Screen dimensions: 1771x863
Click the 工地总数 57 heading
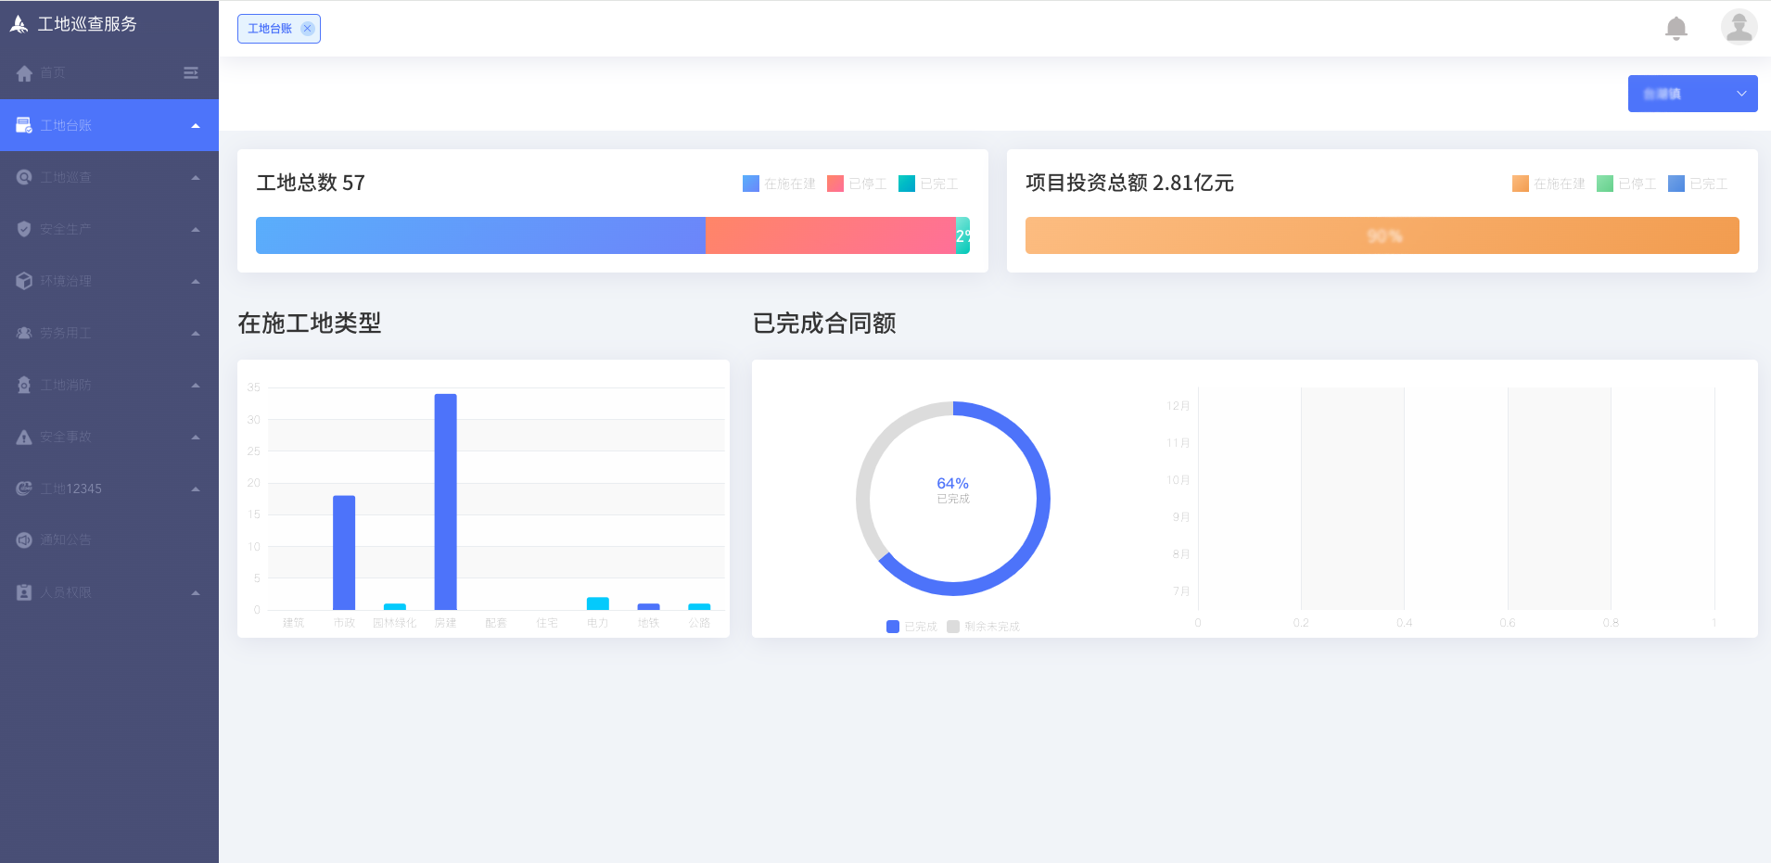(x=311, y=183)
